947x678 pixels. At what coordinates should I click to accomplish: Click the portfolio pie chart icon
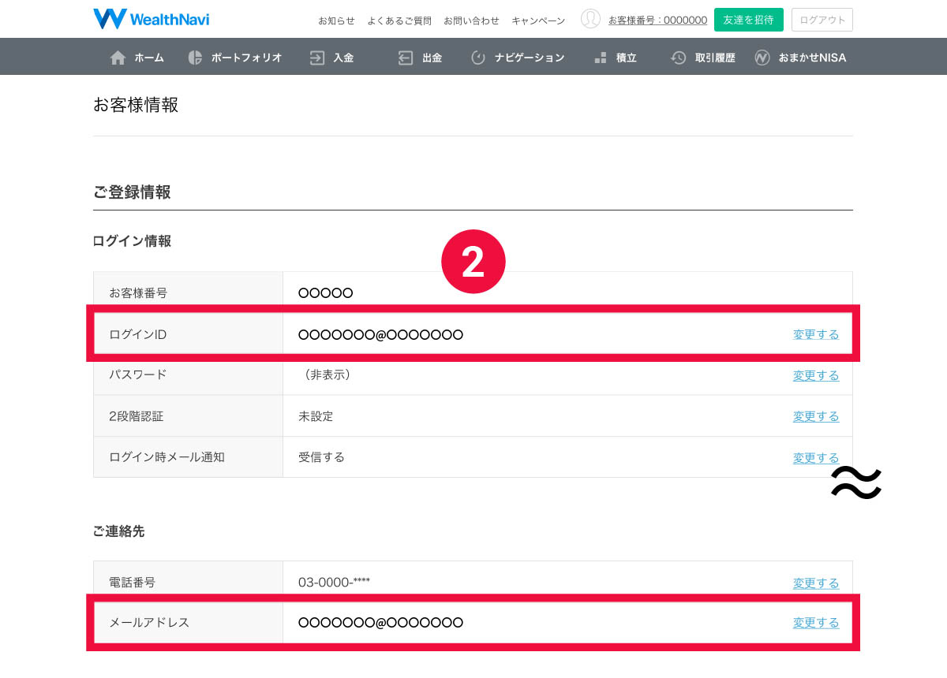(x=195, y=58)
